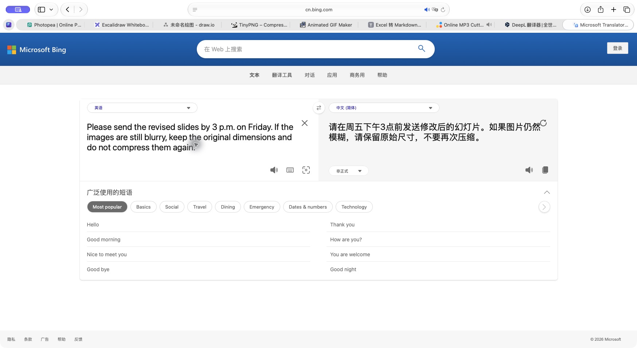Select the Technology phrase category

coord(354,207)
